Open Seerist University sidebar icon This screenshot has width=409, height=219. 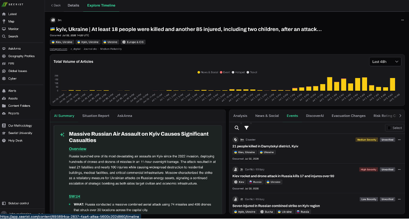click(x=3, y=133)
